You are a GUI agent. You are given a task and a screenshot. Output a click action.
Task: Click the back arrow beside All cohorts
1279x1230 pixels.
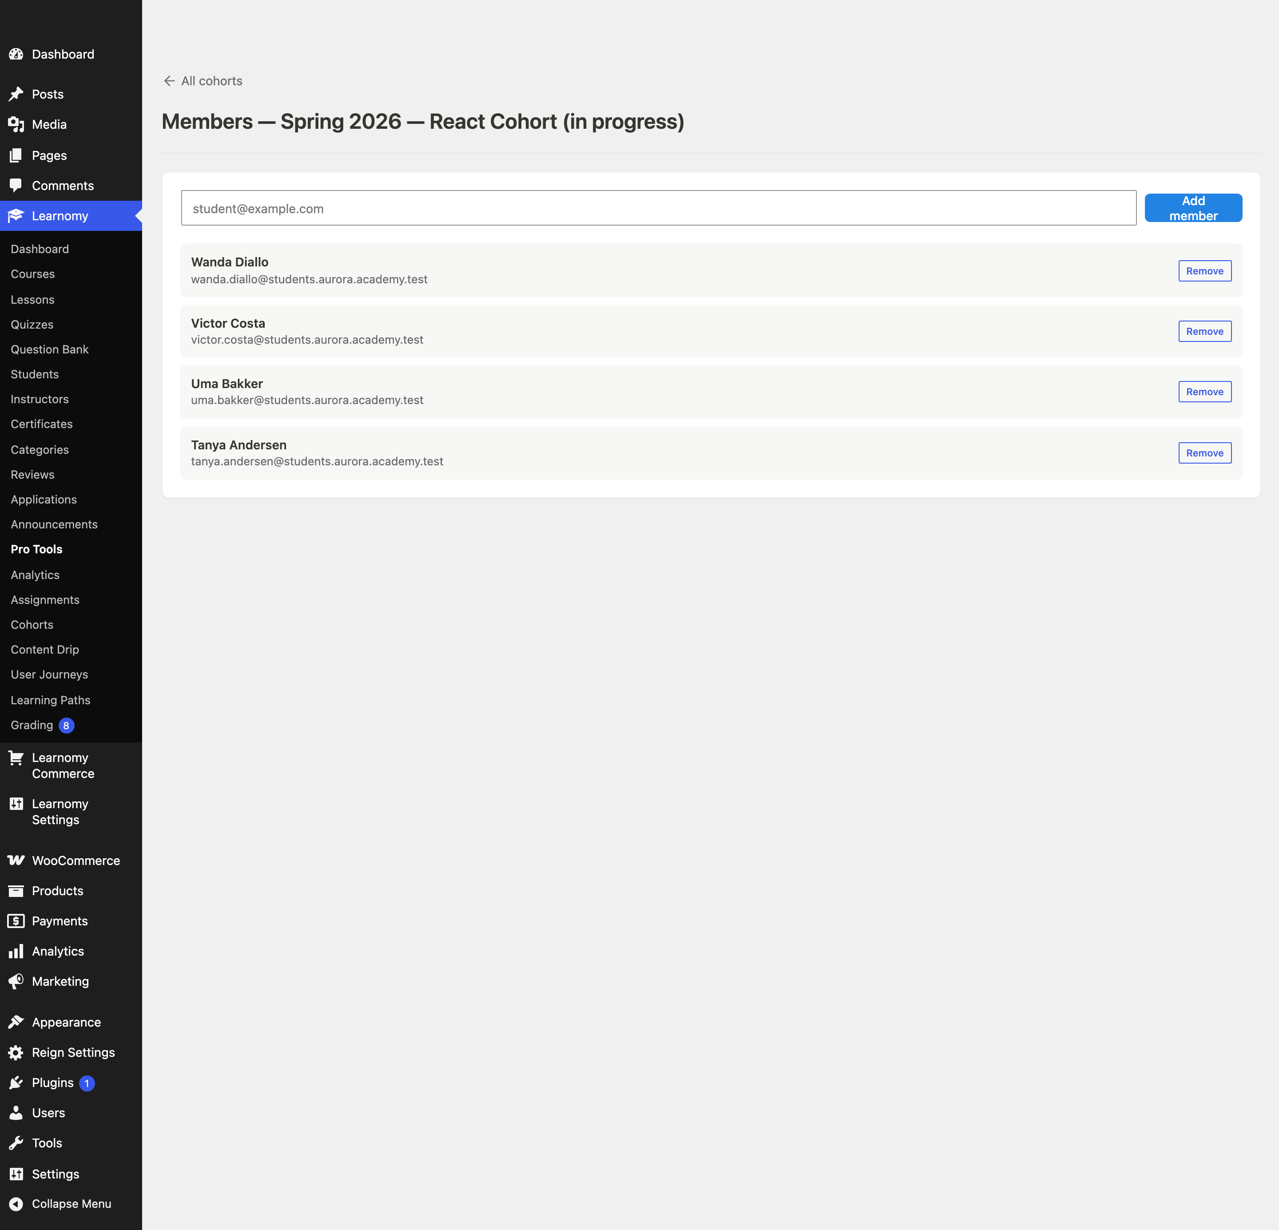tap(169, 81)
